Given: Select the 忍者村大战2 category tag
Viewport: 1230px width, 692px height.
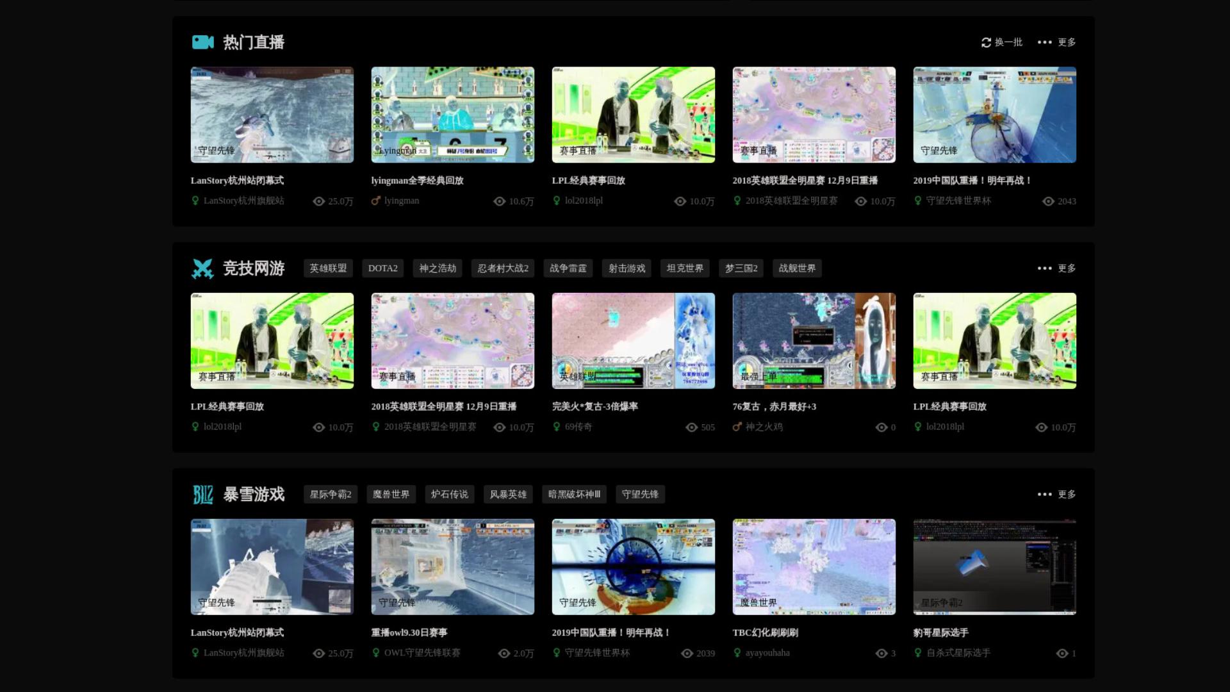Looking at the screenshot, I should tap(503, 268).
